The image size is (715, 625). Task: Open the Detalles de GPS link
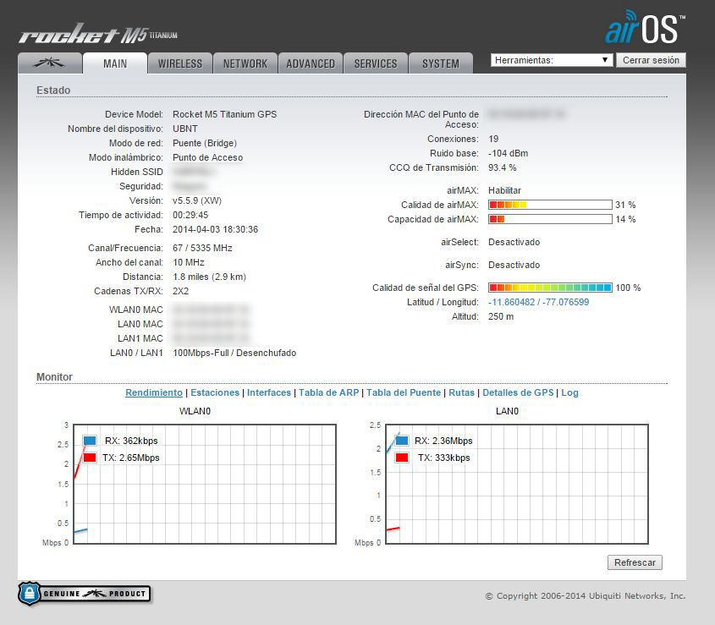click(518, 392)
